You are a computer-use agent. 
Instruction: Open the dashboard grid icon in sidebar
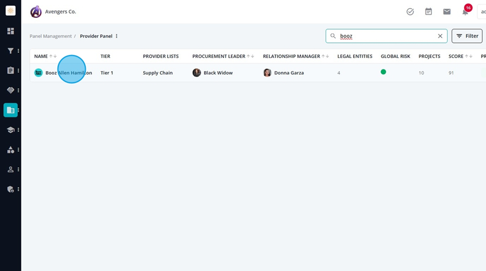[11, 31]
